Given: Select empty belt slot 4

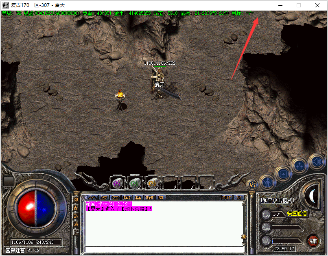Looking at the screenshot, I should click(x=170, y=183).
